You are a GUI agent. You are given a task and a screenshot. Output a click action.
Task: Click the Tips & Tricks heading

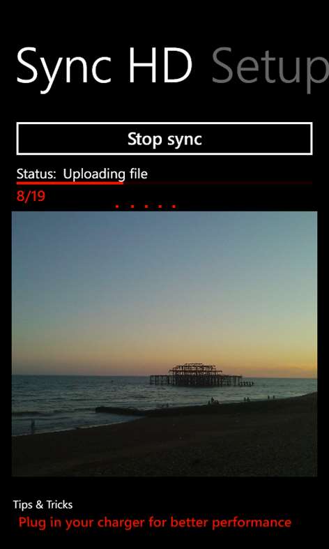pyautogui.click(x=43, y=504)
